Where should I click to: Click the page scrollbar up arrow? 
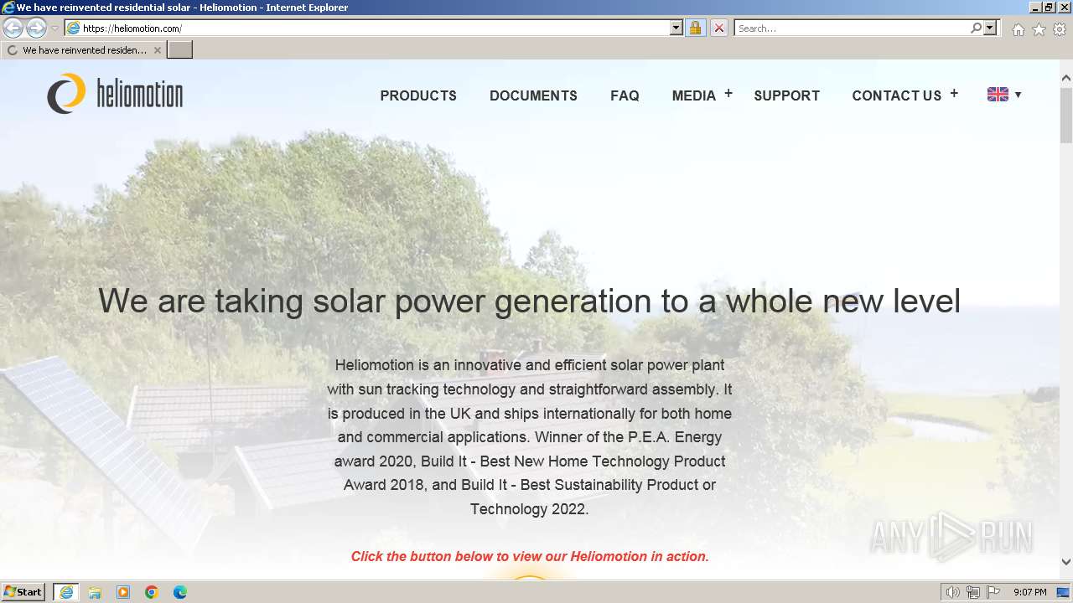[x=1066, y=79]
